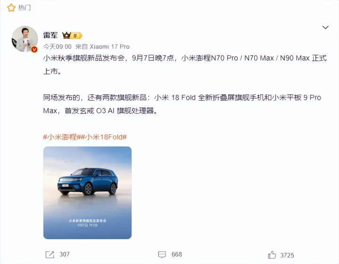Image resolution: width=339 pixels, height=264 pixels.
Task: Click the repost share icon
Action: (50, 255)
